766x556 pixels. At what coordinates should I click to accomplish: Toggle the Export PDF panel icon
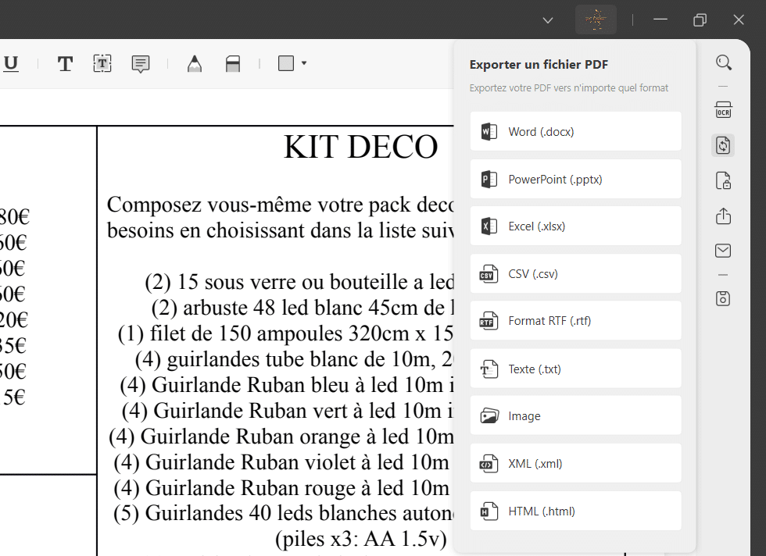pos(724,145)
